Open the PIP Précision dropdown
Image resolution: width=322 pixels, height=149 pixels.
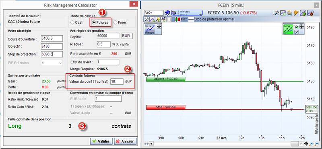[x=52, y=63]
